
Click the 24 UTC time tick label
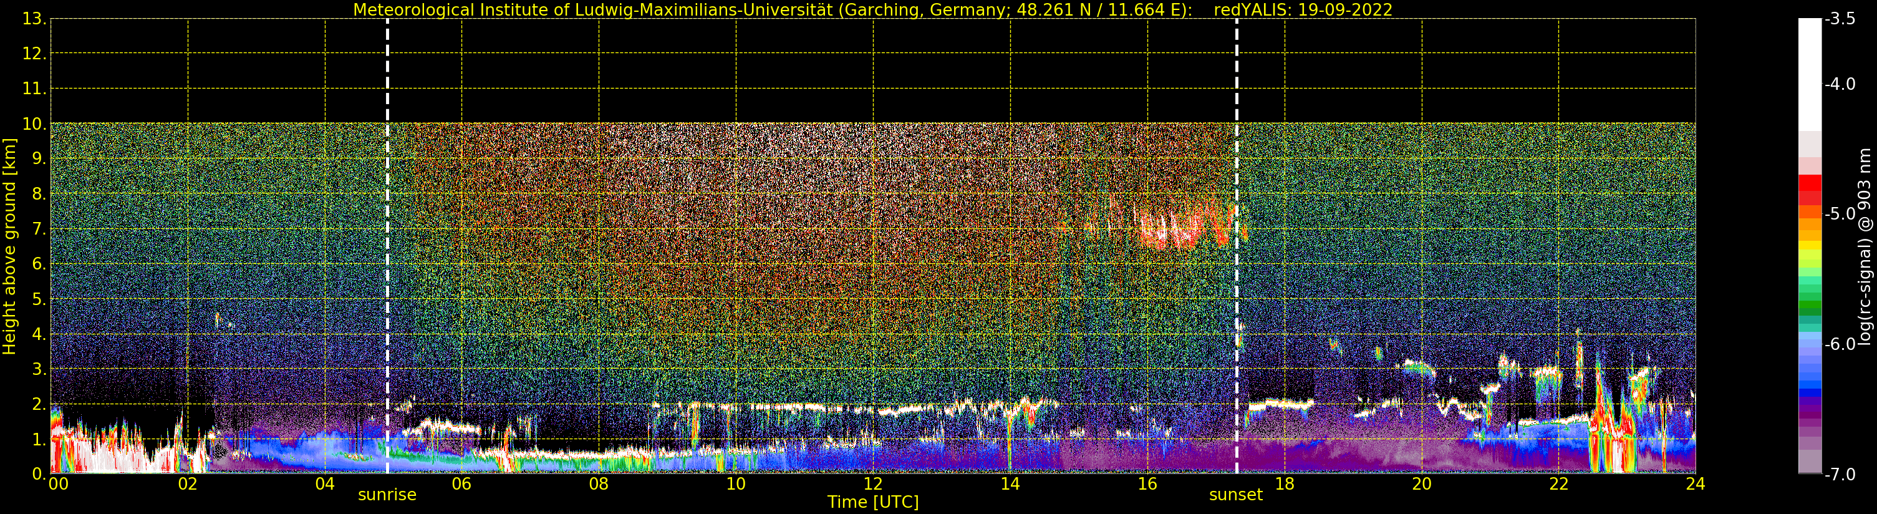click(x=1696, y=484)
